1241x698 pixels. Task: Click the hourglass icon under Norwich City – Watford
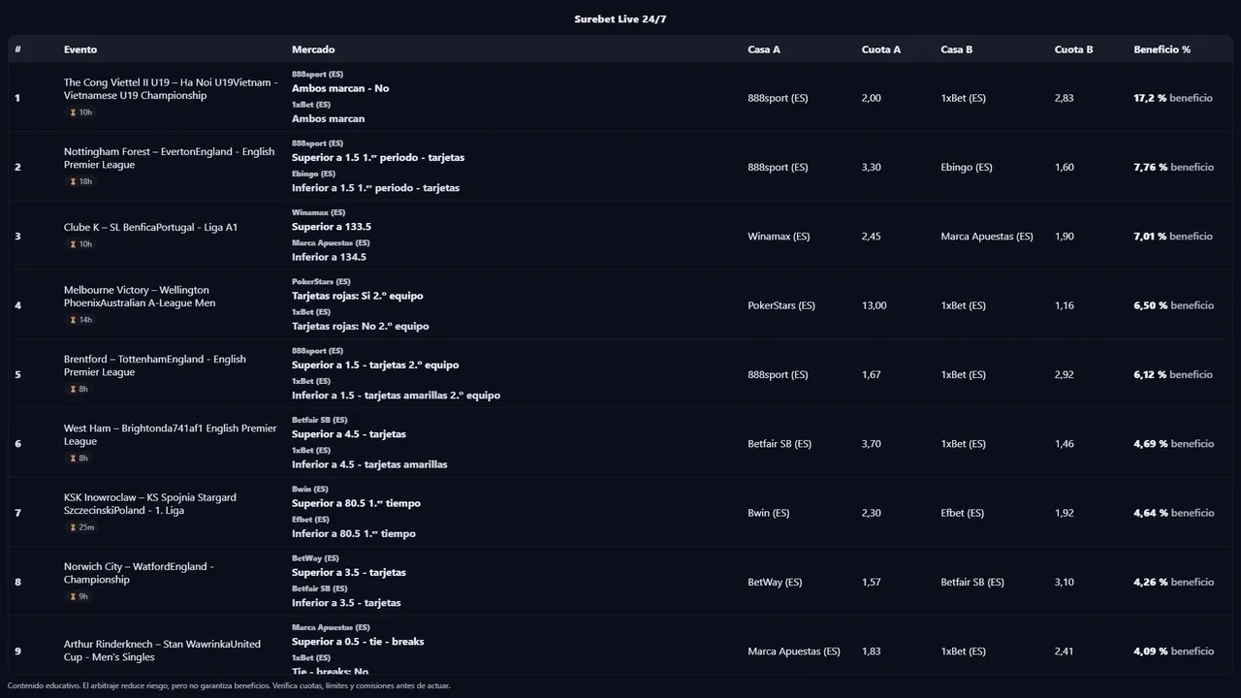pyautogui.click(x=72, y=597)
